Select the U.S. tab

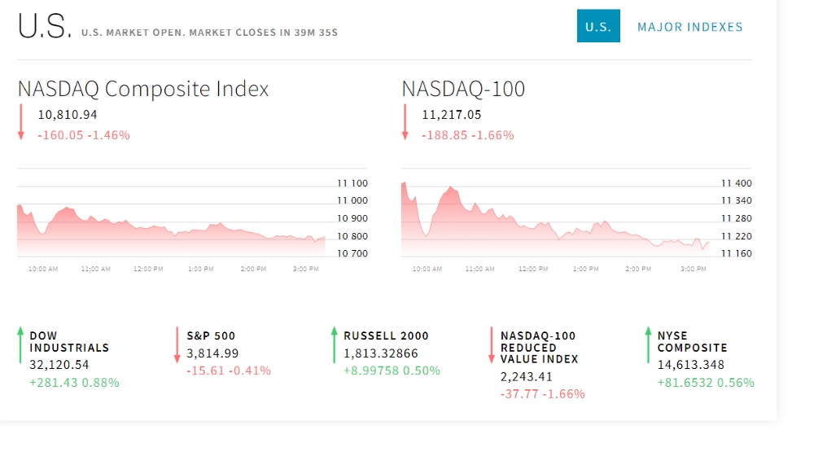597,26
